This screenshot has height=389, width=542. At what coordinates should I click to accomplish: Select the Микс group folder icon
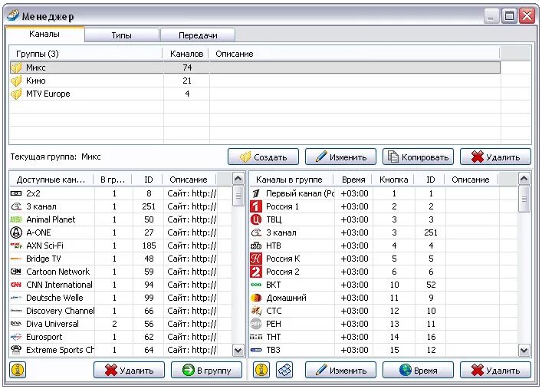click(x=16, y=68)
